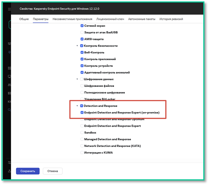Uncheck the Сетевой экран checkbox
This screenshot has width=209, height=185.
(82, 26)
